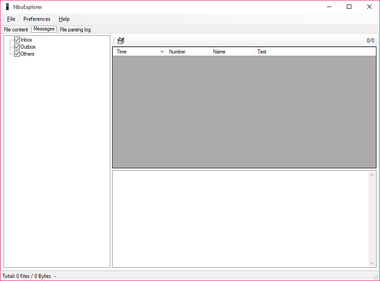Uncheck the Inbox checkbox

coord(17,40)
